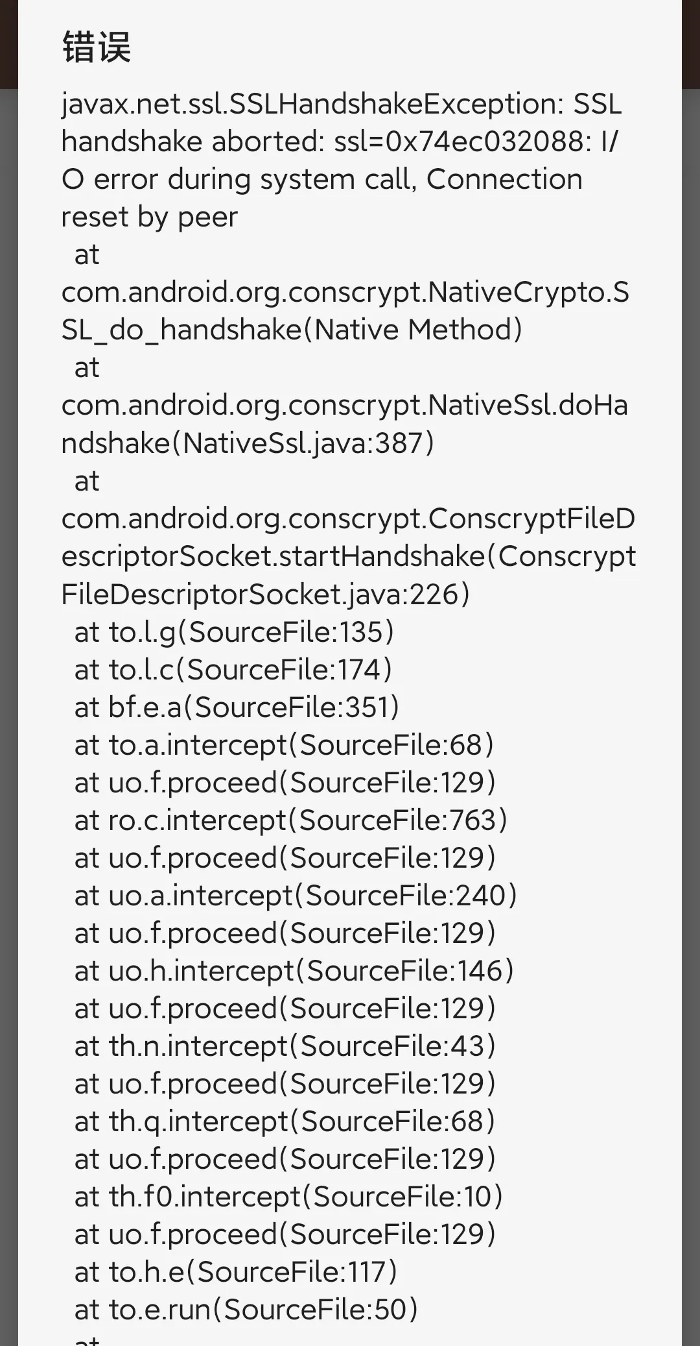Tap the ConscryptFileDescriptorSocket.java:226 line
The height and width of the screenshot is (1346, 700).
266,594
